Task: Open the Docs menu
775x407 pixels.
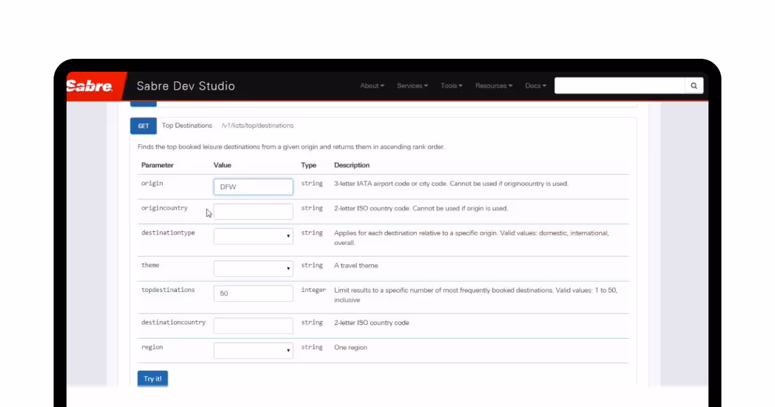Action: coord(535,86)
